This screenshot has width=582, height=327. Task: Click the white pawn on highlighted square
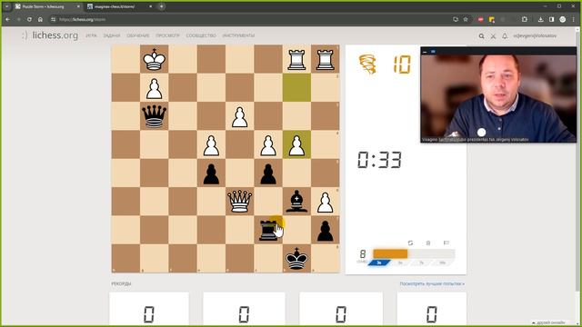[296, 144]
